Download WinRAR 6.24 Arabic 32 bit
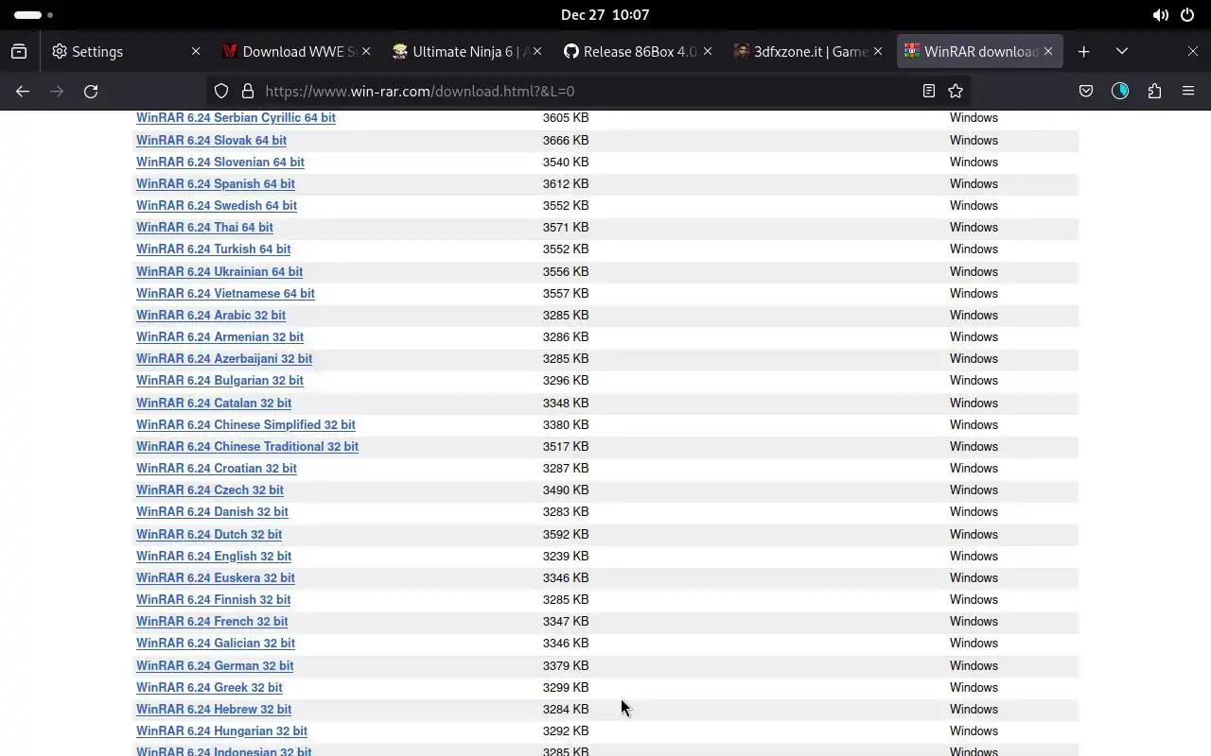The image size is (1211, 756). [211, 315]
